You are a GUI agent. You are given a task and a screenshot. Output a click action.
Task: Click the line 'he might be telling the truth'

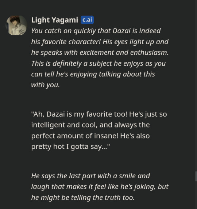coord(83,198)
